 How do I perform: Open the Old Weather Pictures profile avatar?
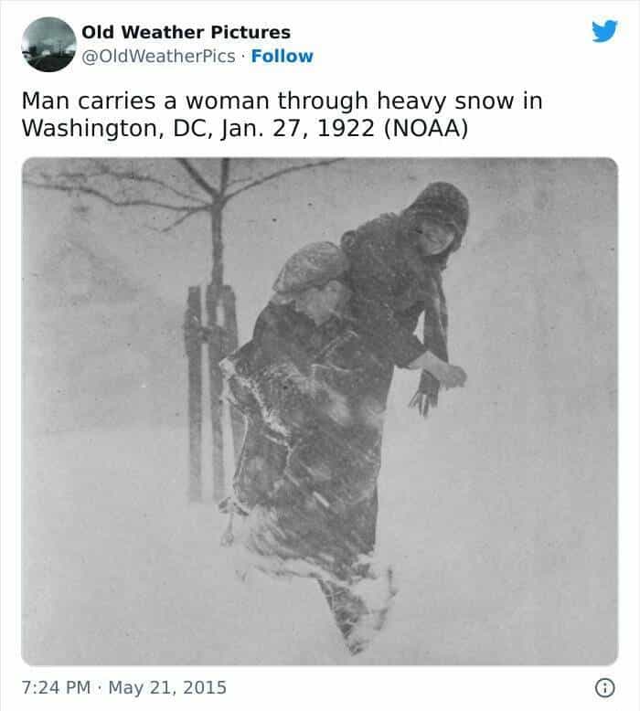(x=49, y=45)
